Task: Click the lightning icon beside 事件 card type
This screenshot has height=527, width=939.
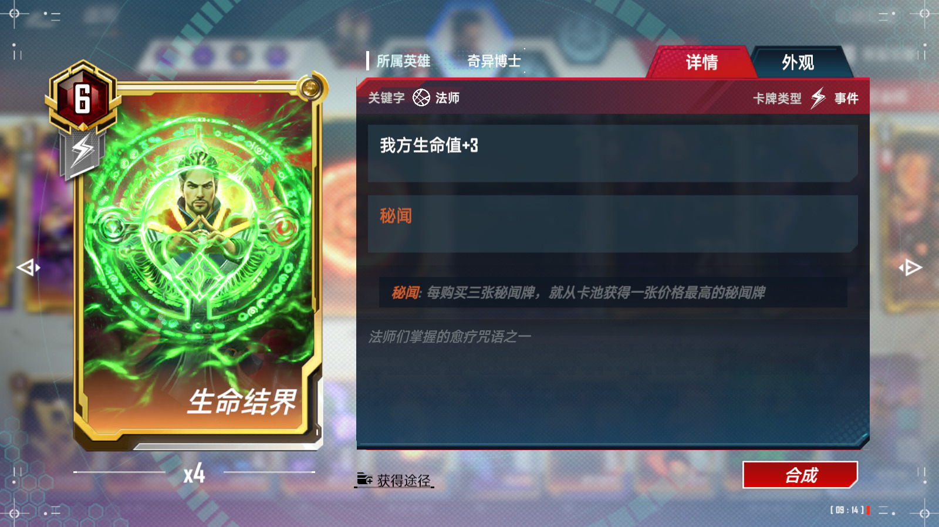Action: [x=819, y=98]
